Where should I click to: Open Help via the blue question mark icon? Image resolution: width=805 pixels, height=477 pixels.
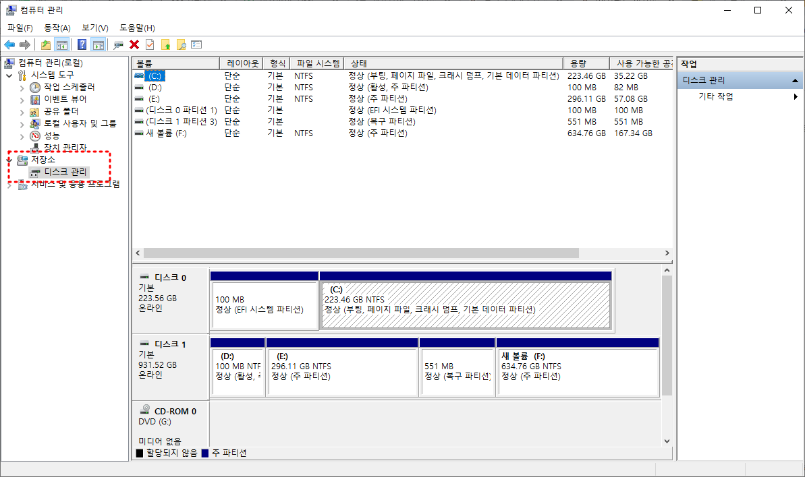[x=82, y=45]
